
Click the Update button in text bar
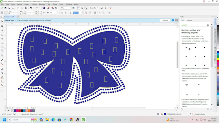click(x=165, y=20)
